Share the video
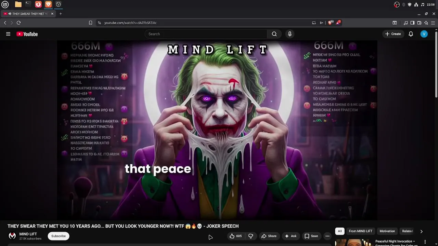The width and height of the screenshot is (438, 246). 269,236
